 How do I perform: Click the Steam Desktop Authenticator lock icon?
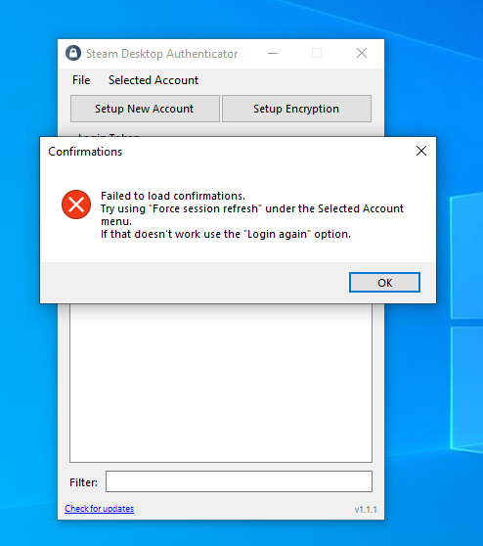tap(73, 53)
